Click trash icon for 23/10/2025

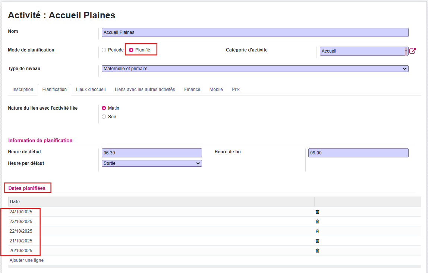[317, 222]
